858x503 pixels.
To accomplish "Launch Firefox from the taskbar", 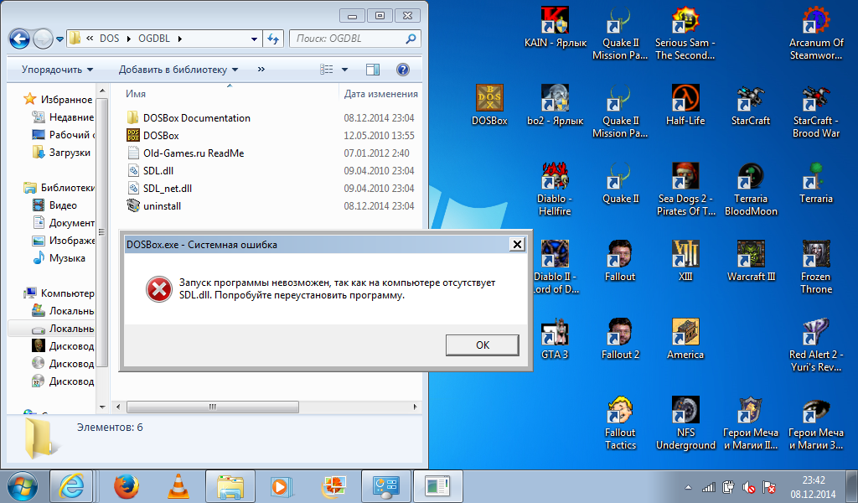I will pos(127,486).
